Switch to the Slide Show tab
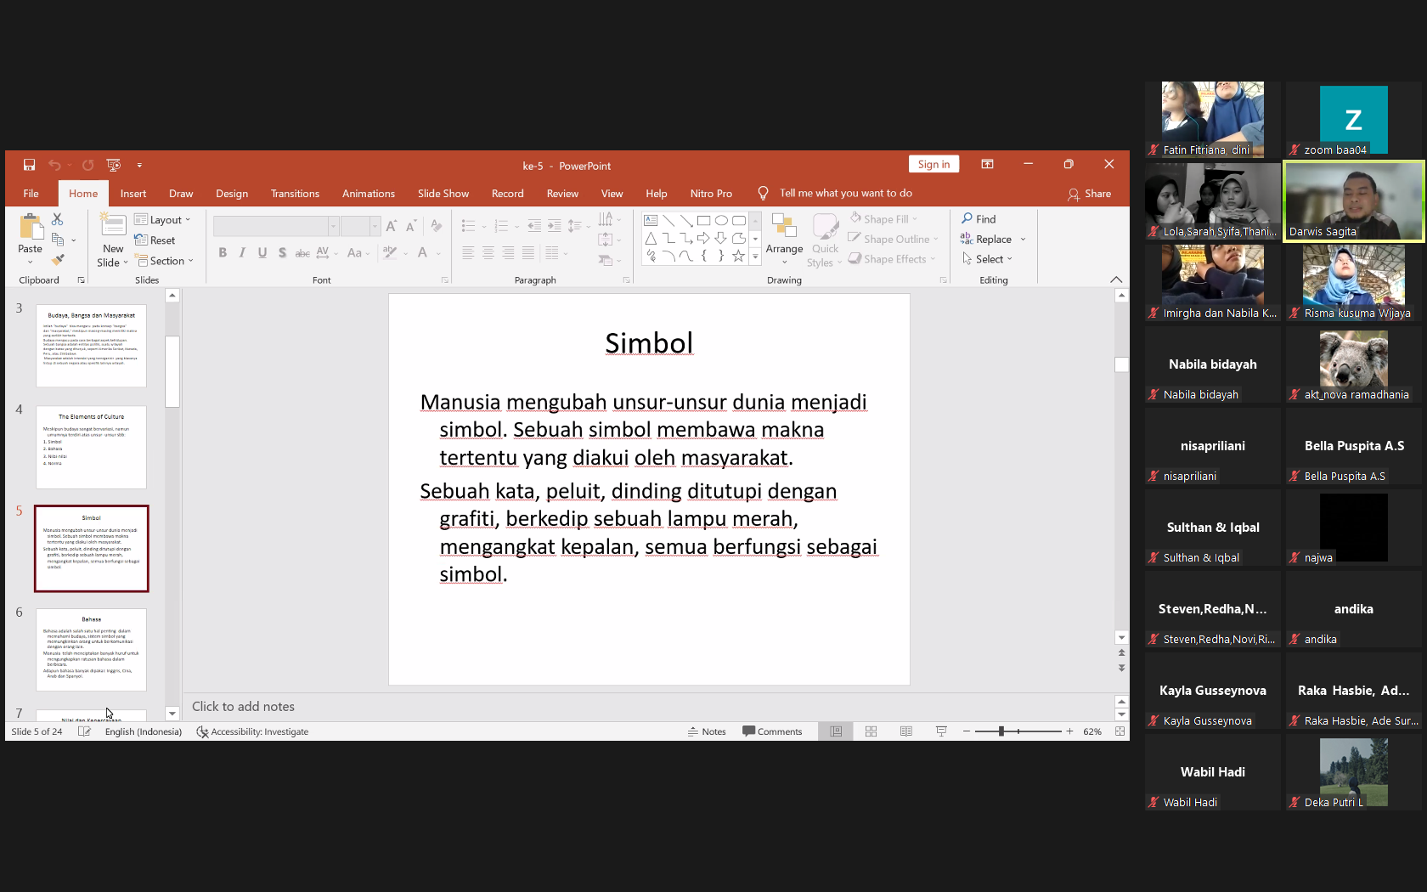 point(443,194)
